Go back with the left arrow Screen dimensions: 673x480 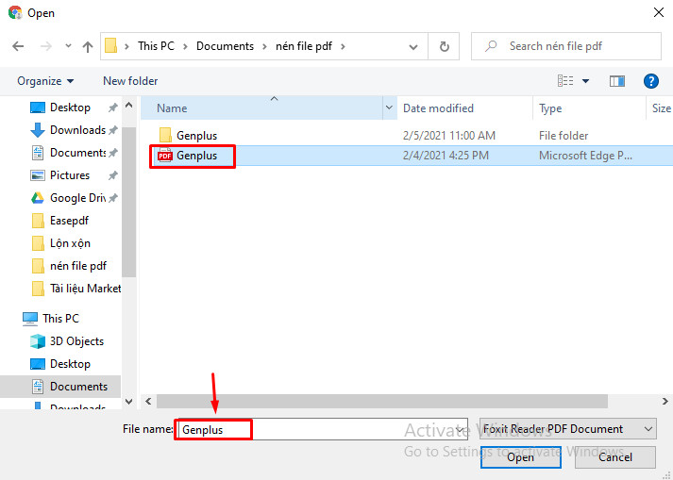coord(18,46)
